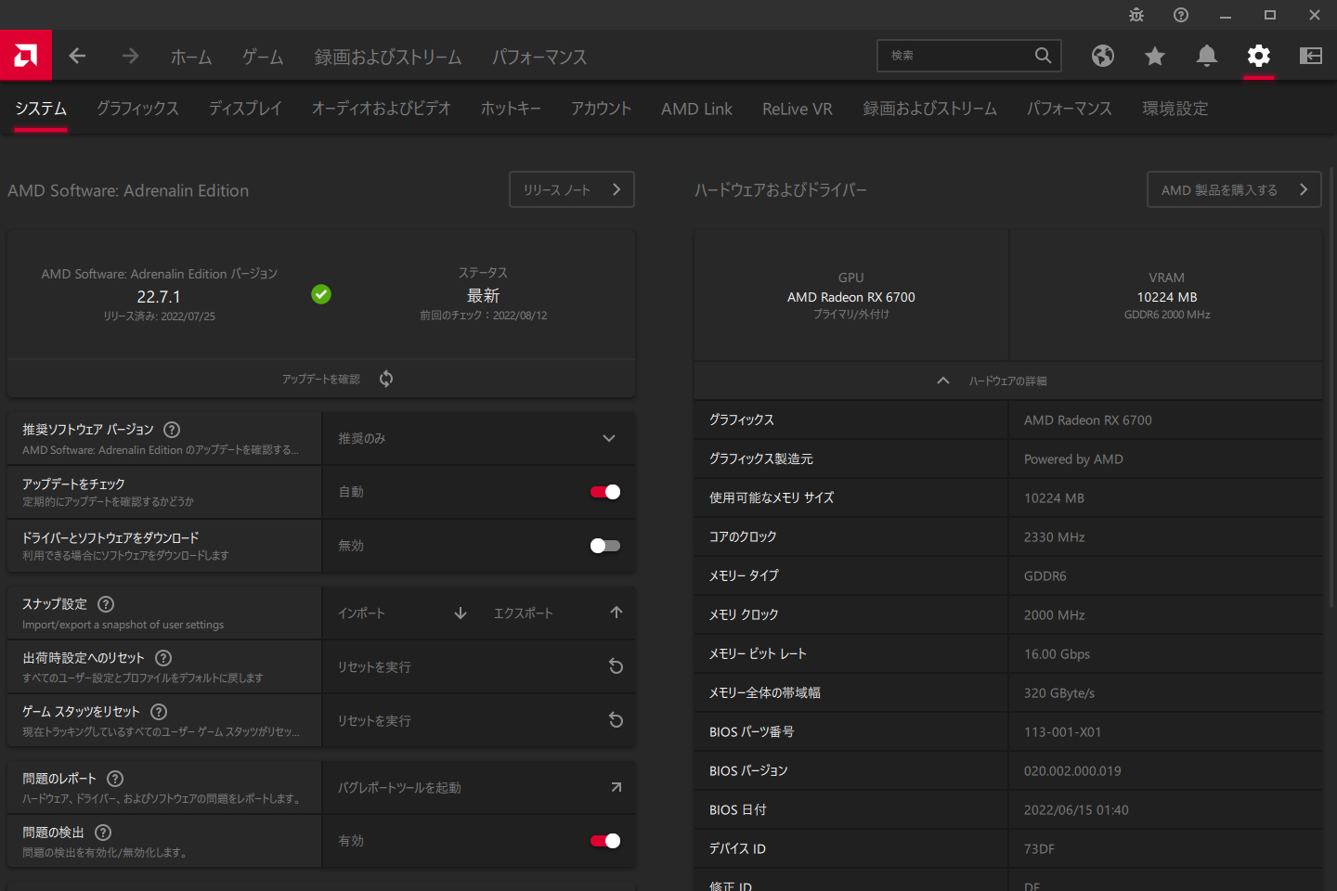Click version number 22.7.1

(159, 297)
